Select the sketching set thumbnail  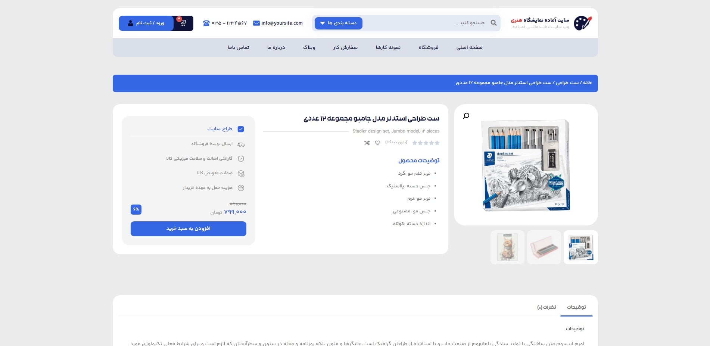(x=580, y=247)
